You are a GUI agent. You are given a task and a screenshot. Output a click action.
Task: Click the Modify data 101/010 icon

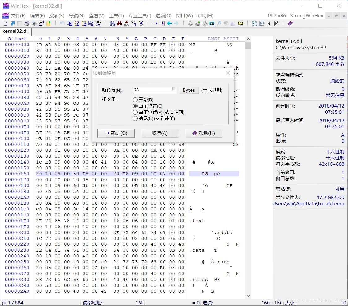(98, 23)
